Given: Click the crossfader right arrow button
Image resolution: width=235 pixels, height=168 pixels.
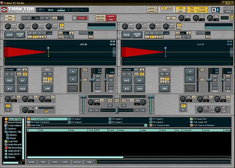Looking at the screenshot, I should [x=137, y=110].
